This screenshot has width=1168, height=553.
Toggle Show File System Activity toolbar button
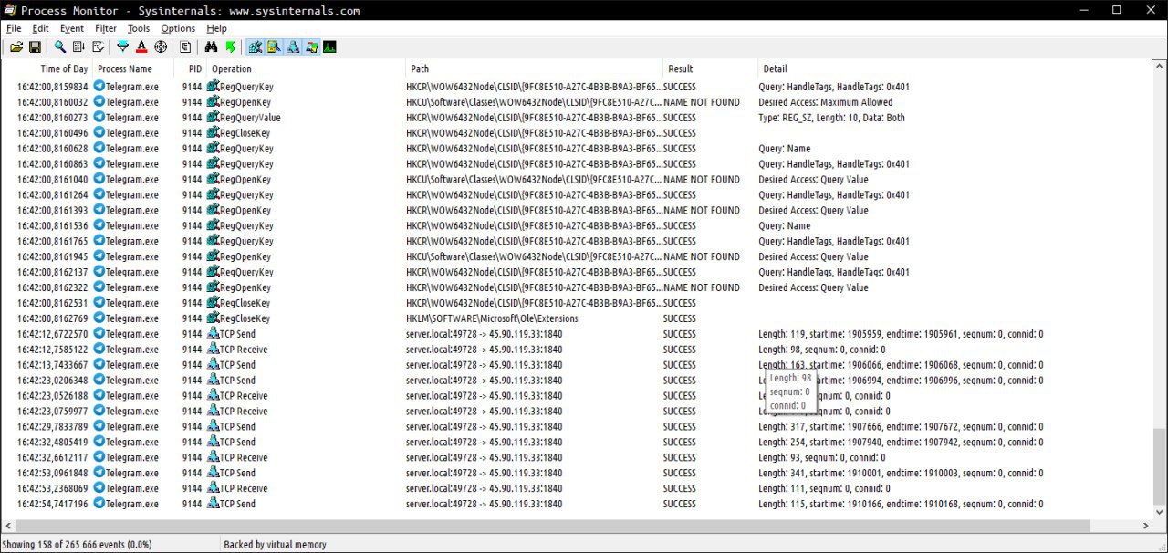pos(274,47)
